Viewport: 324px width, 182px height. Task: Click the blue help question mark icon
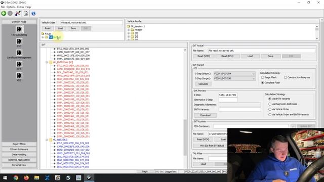pyautogui.click(x=33, y=14)
